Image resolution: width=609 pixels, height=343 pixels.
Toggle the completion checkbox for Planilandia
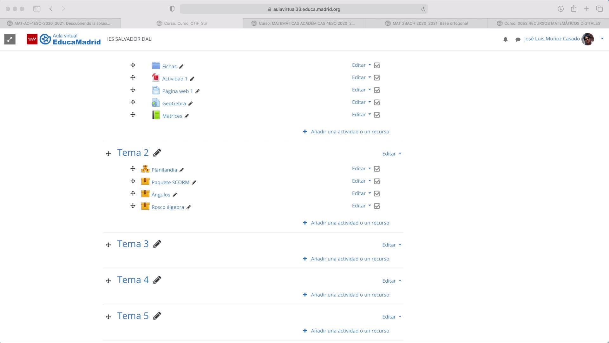pyautogui.click(x=377, y=169)
